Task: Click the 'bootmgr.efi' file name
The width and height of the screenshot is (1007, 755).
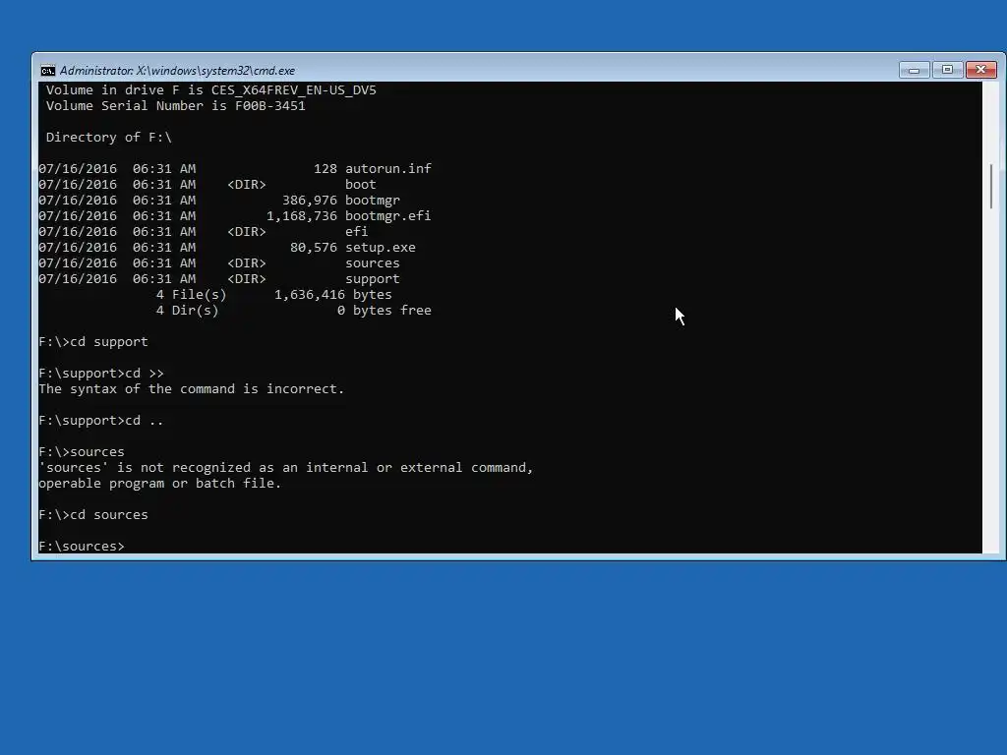Action: tap(387, 215)
